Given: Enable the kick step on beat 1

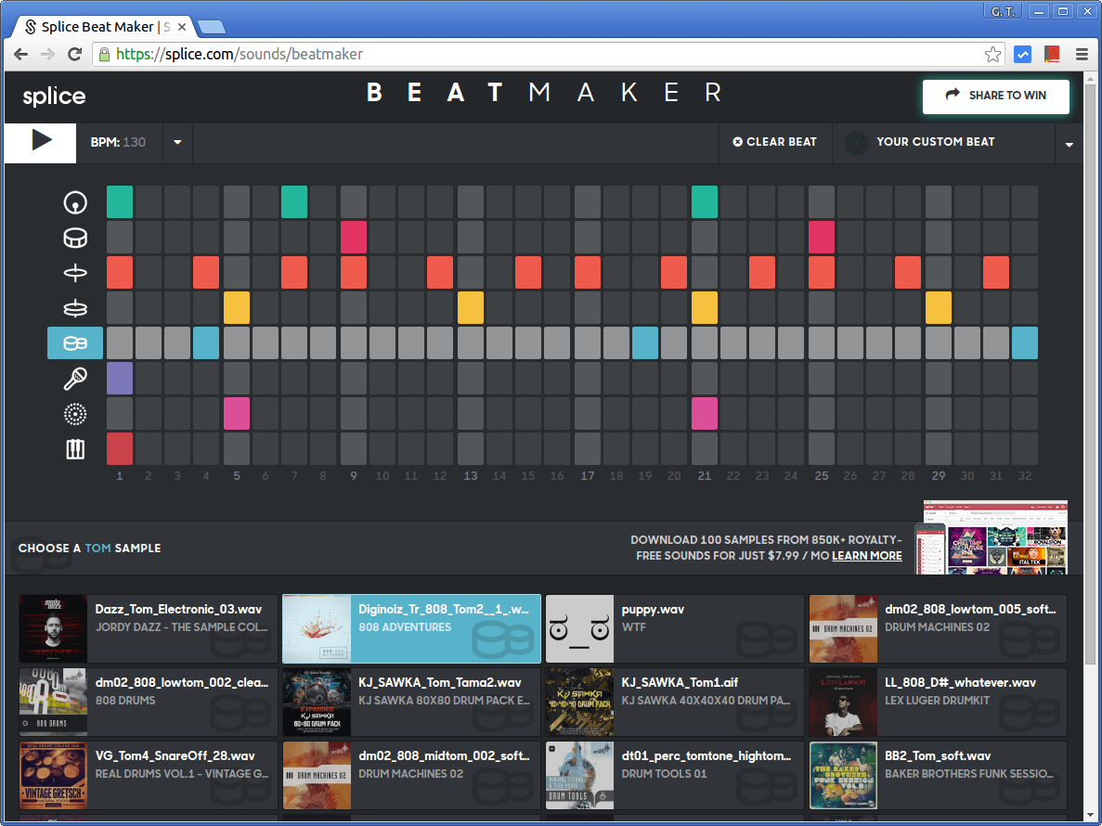Looking at the screenshot, I should coord(119,202).
